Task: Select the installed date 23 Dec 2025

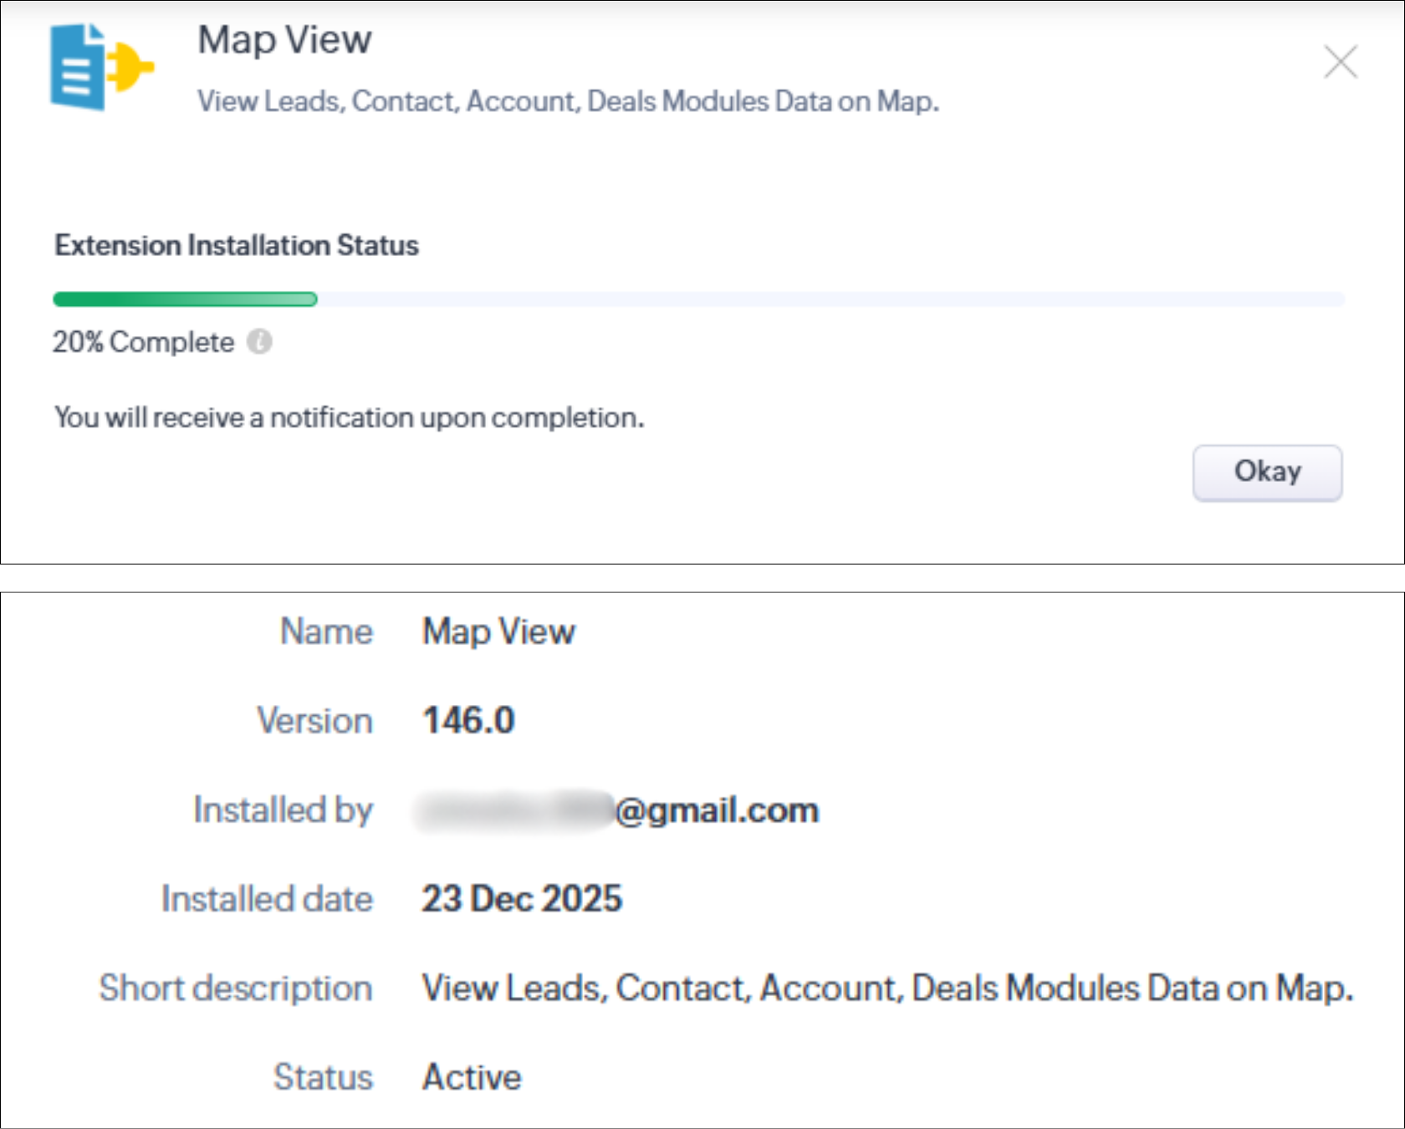Action: coord(522,899)
